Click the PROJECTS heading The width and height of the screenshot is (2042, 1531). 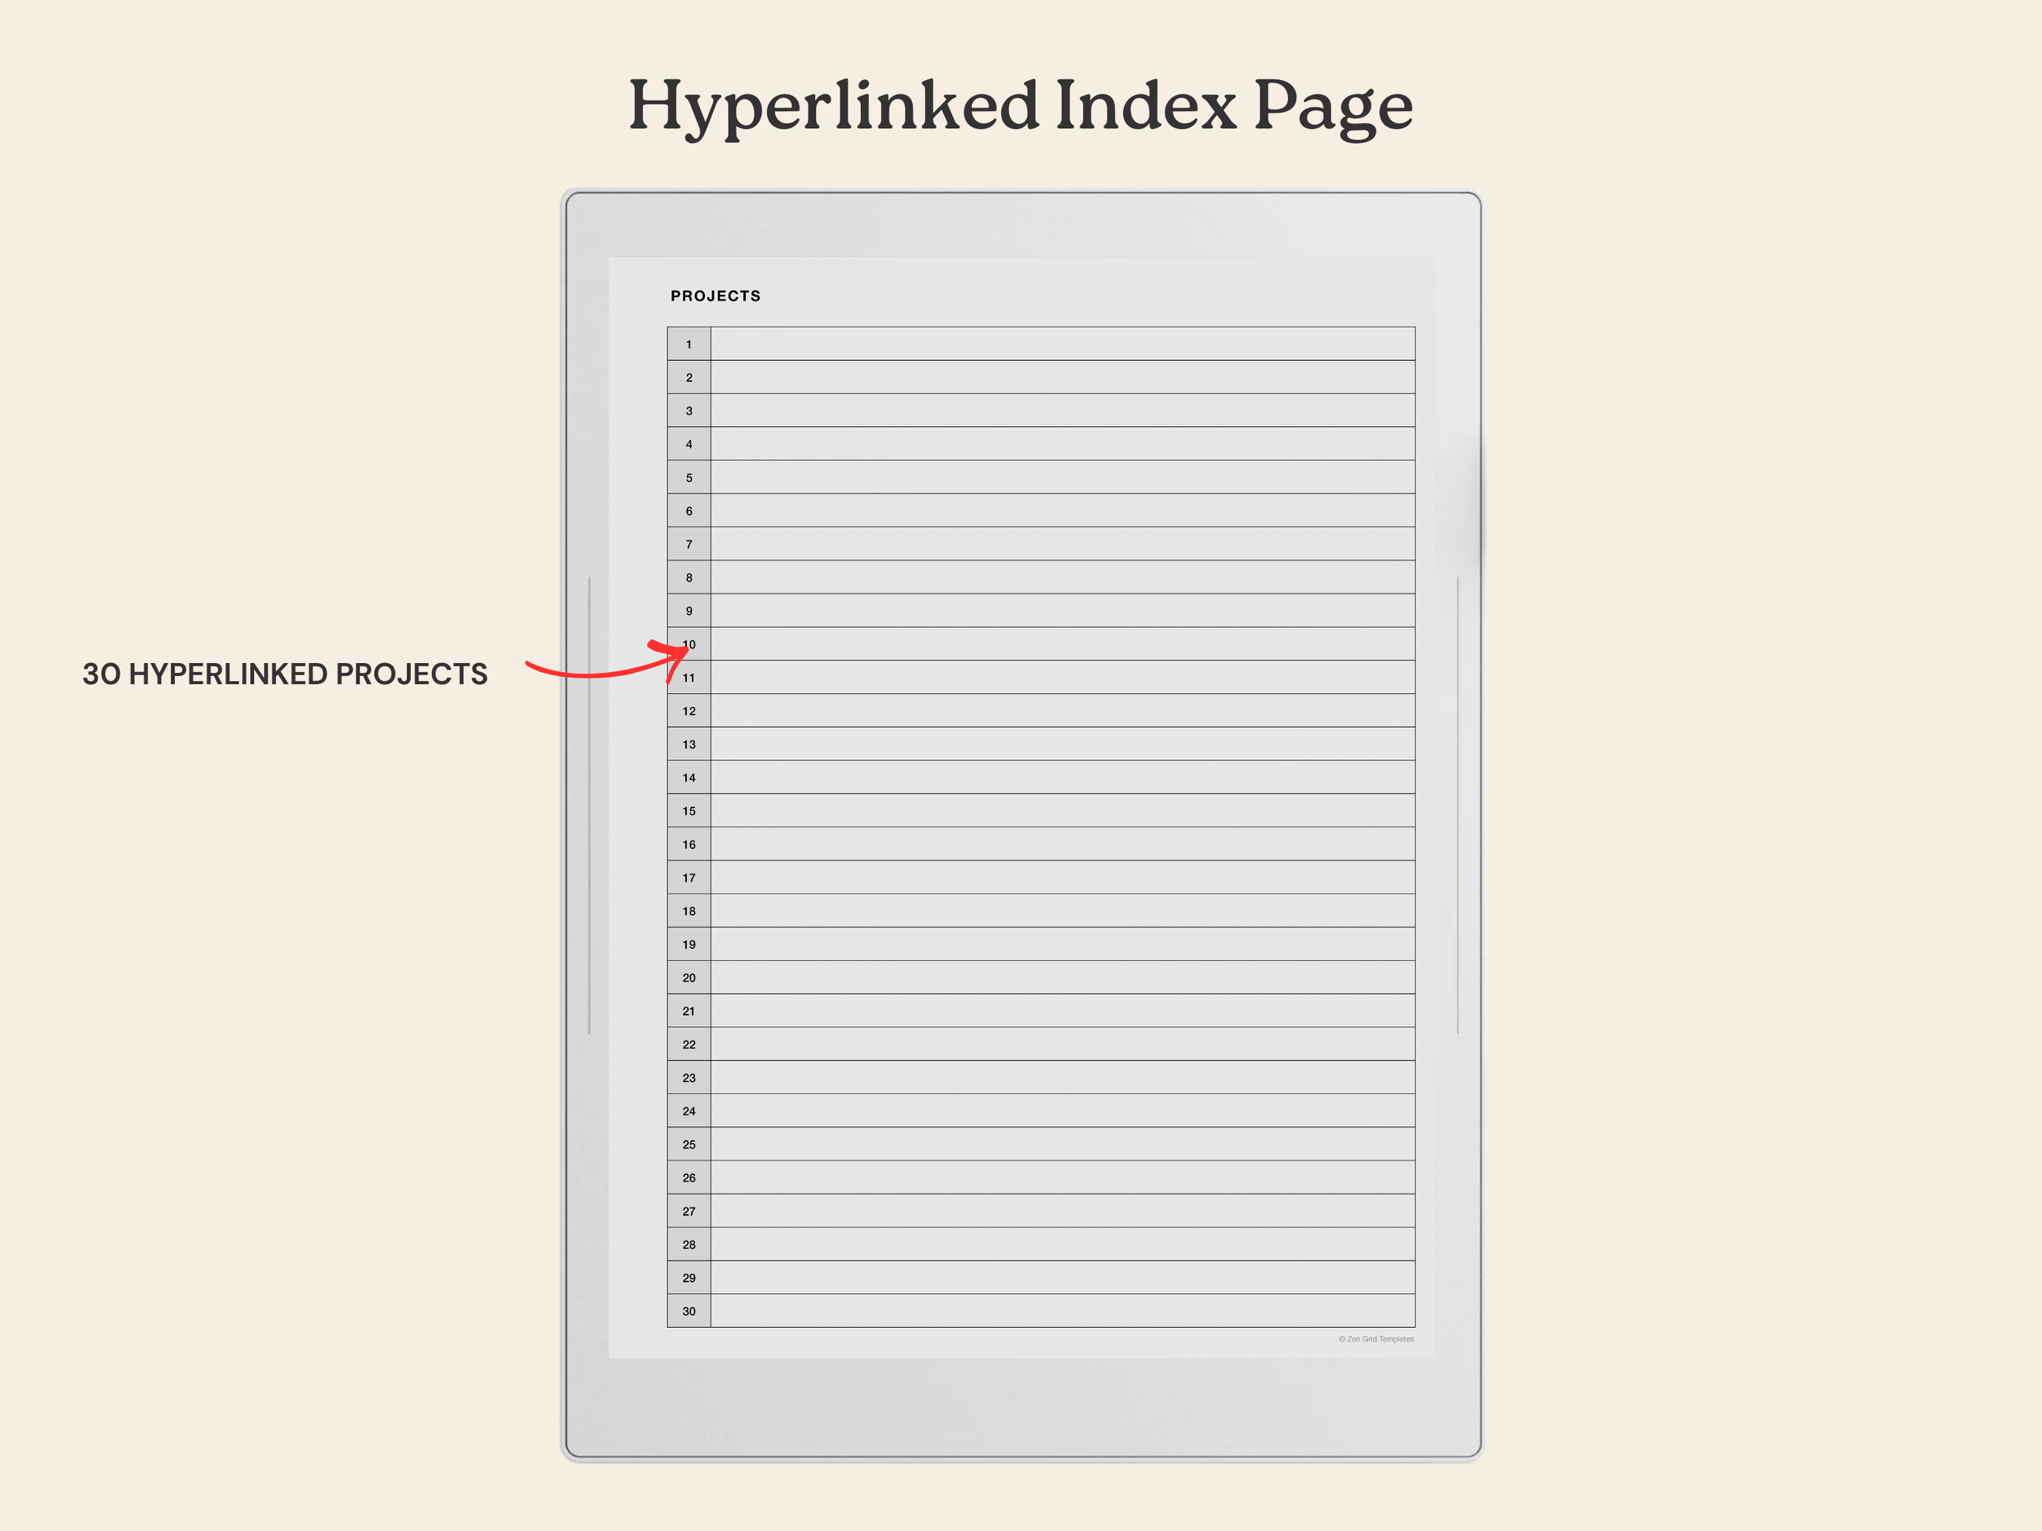716,296
